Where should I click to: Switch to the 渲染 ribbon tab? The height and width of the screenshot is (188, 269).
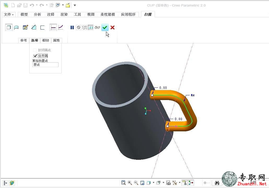tap(64, 14)
